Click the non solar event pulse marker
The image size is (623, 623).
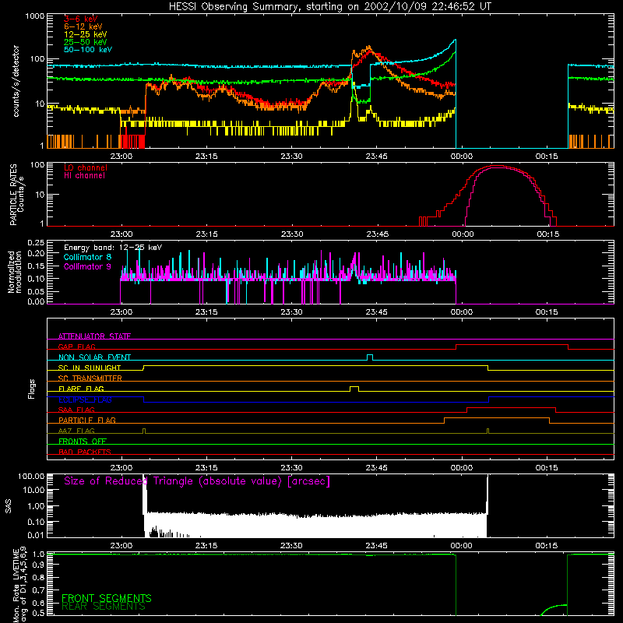point(370,357)
